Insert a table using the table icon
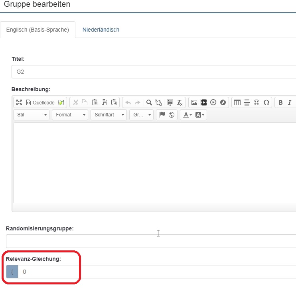 (x=237, y=102)
